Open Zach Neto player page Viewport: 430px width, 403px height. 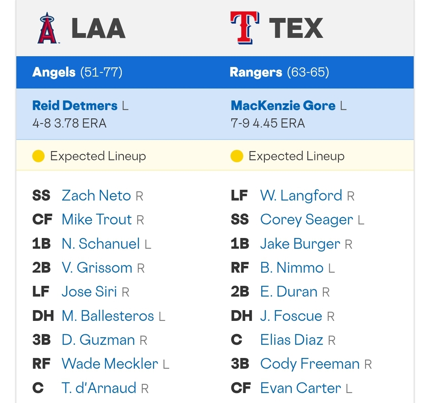[x=96, y=196]
